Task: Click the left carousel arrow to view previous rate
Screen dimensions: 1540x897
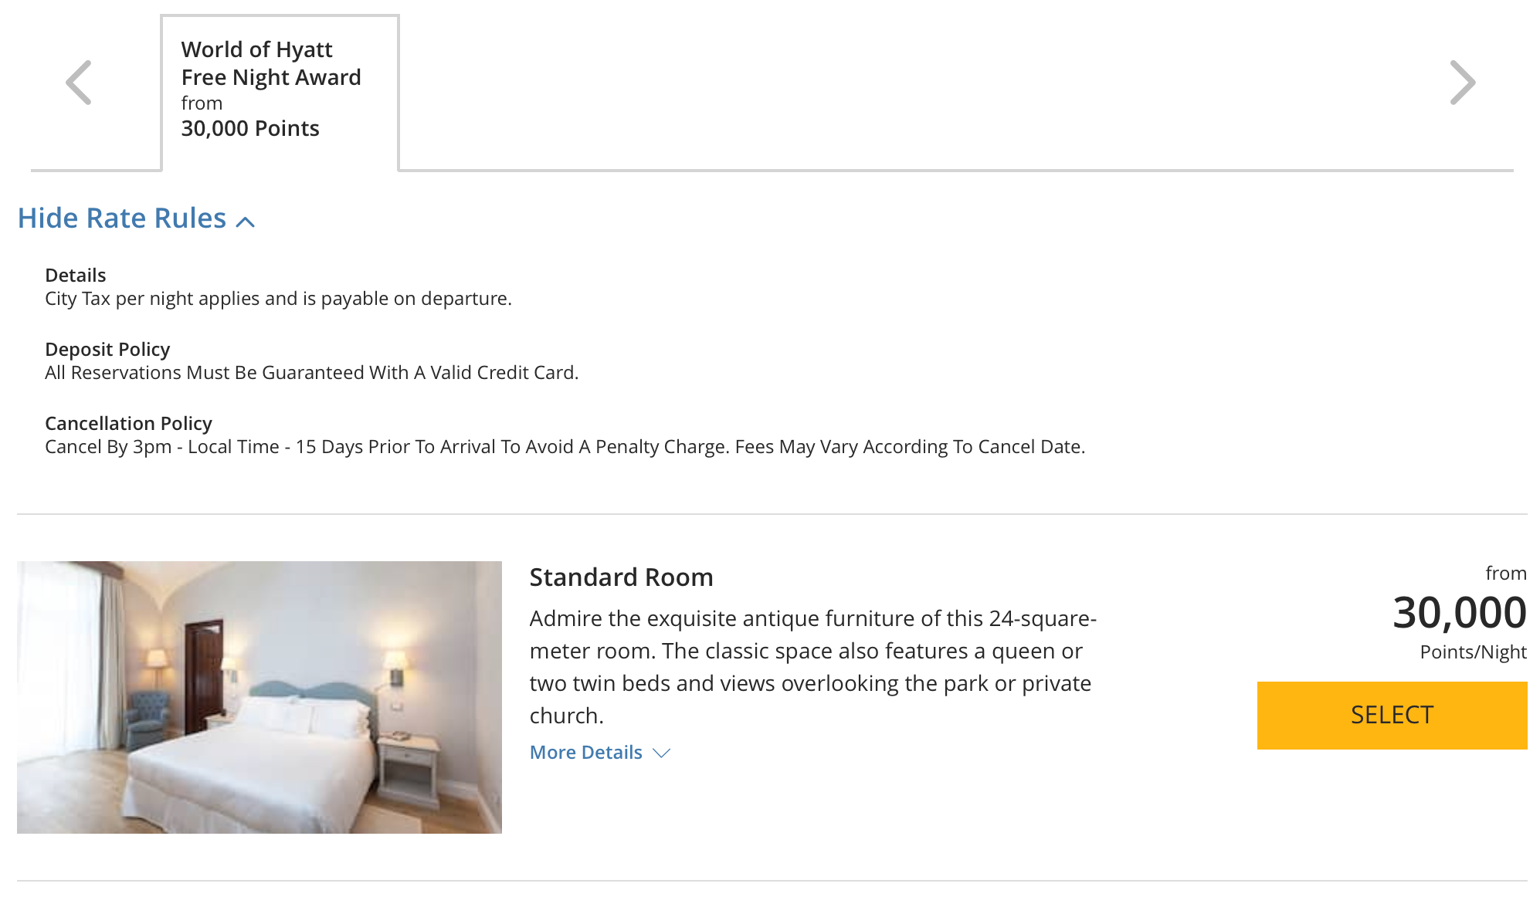Action: coord(77,81)
